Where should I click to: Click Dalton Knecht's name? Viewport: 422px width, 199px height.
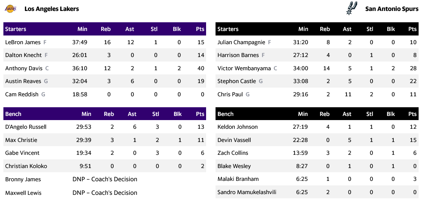click(23, 55)
